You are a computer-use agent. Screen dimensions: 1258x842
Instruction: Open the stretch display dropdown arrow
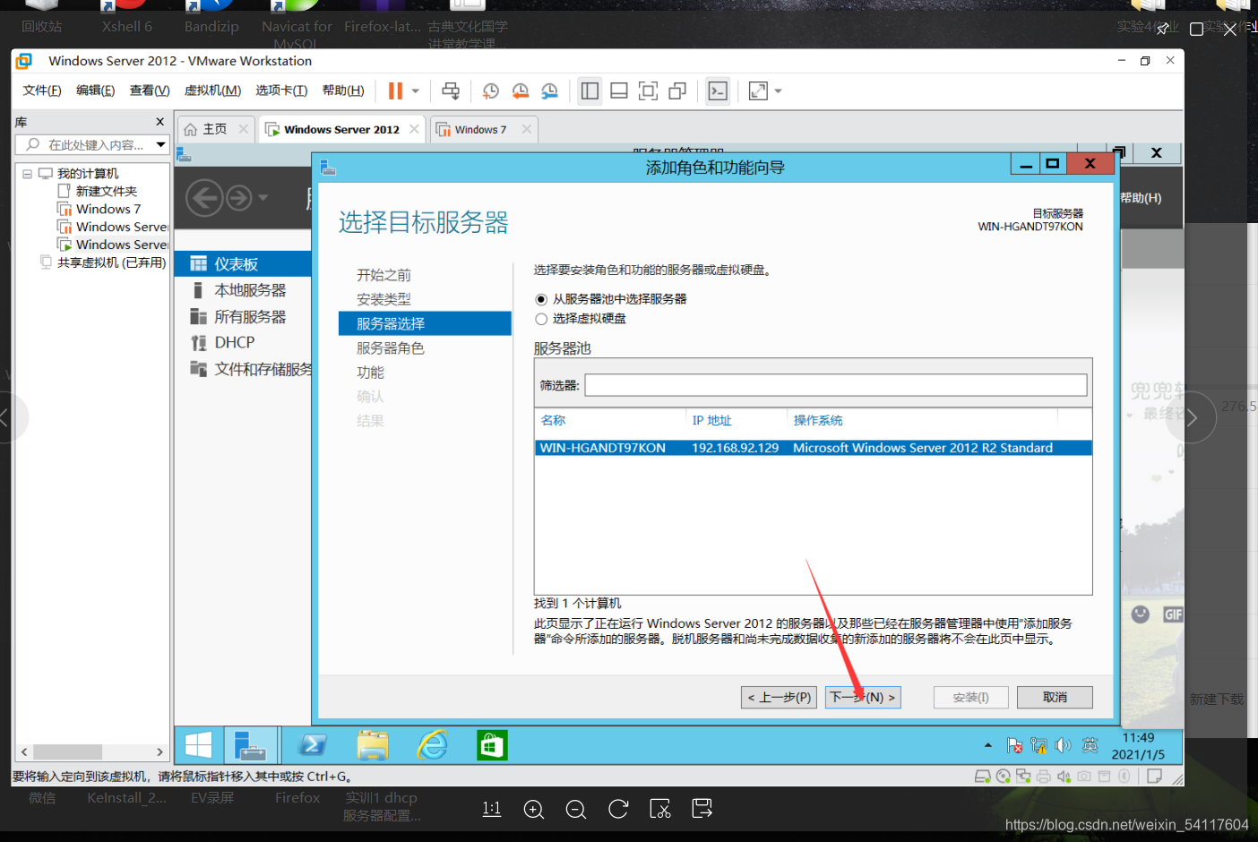click(778, 90)
